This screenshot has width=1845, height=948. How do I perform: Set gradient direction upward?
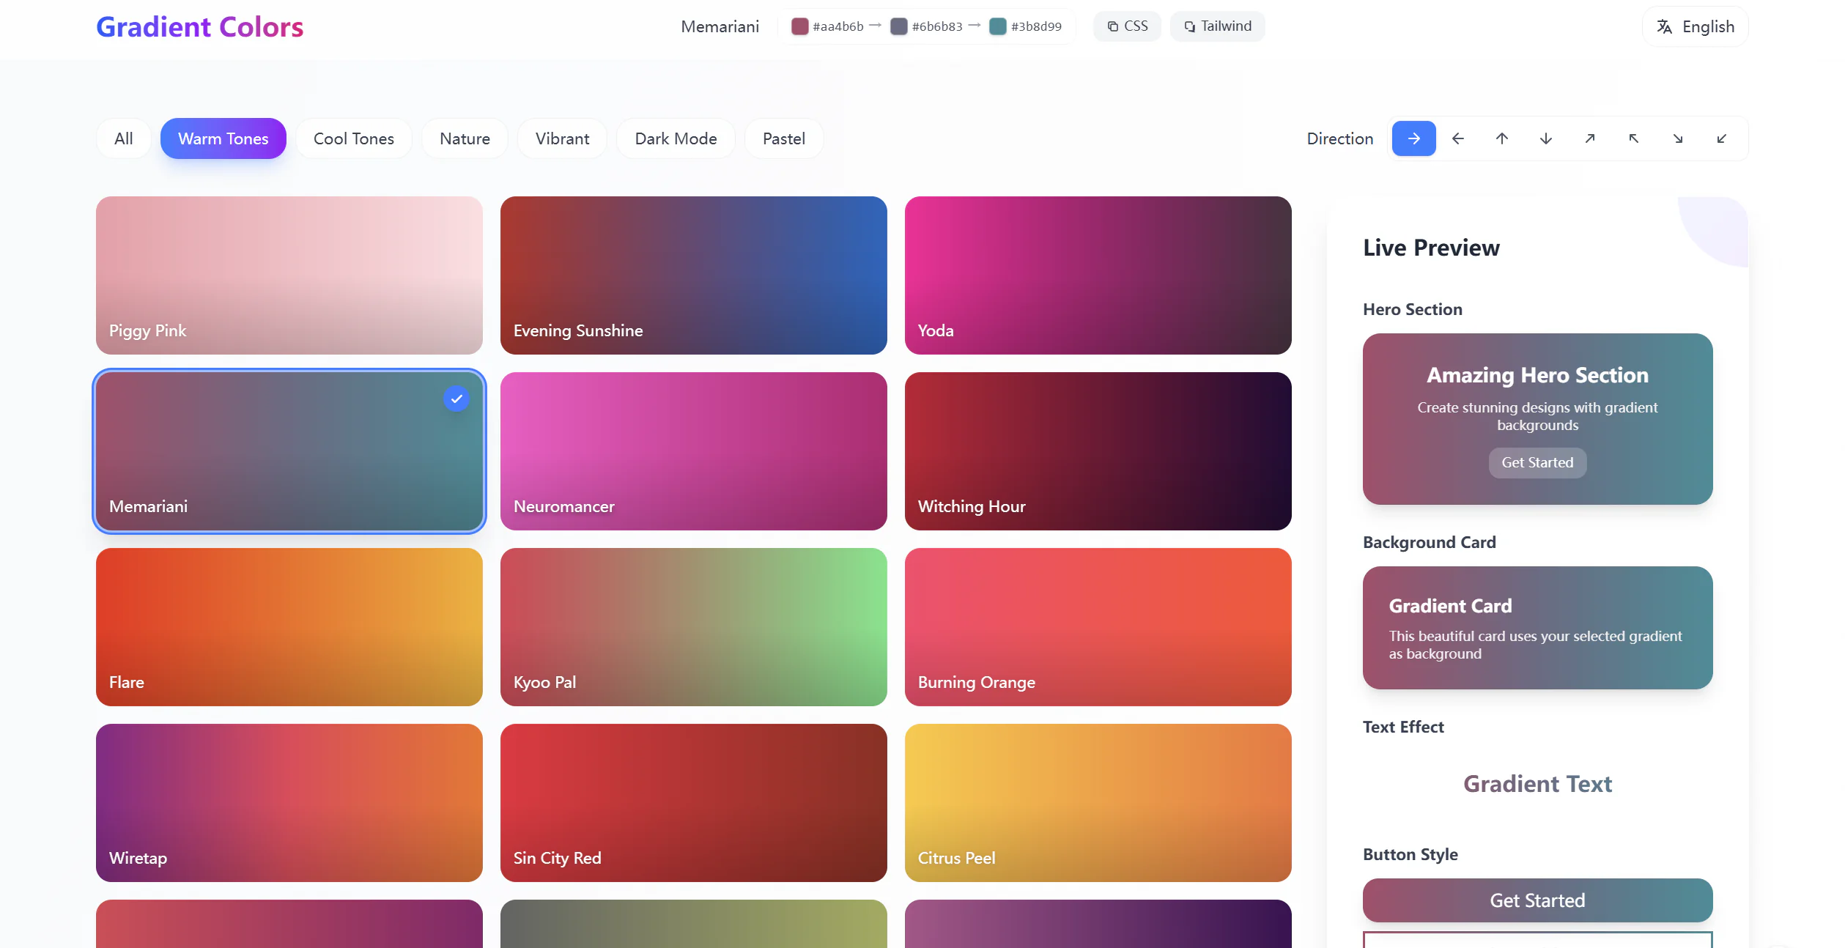tap(1501, 138)
